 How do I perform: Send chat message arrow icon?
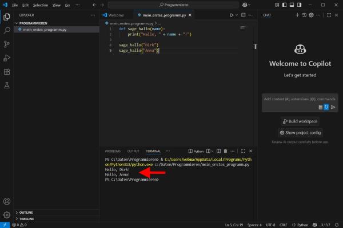tap(333, 107)
